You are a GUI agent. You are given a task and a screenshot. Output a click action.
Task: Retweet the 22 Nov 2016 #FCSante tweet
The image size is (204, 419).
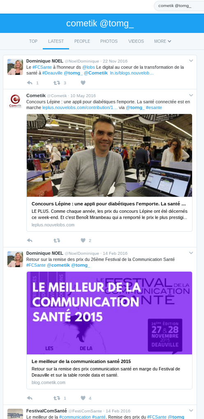[57, 83]
